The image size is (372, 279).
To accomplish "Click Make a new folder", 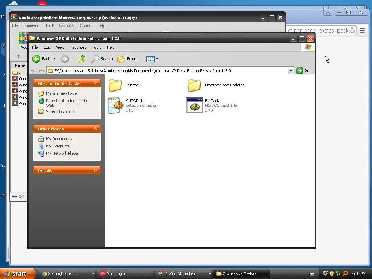I will (62, 93).
